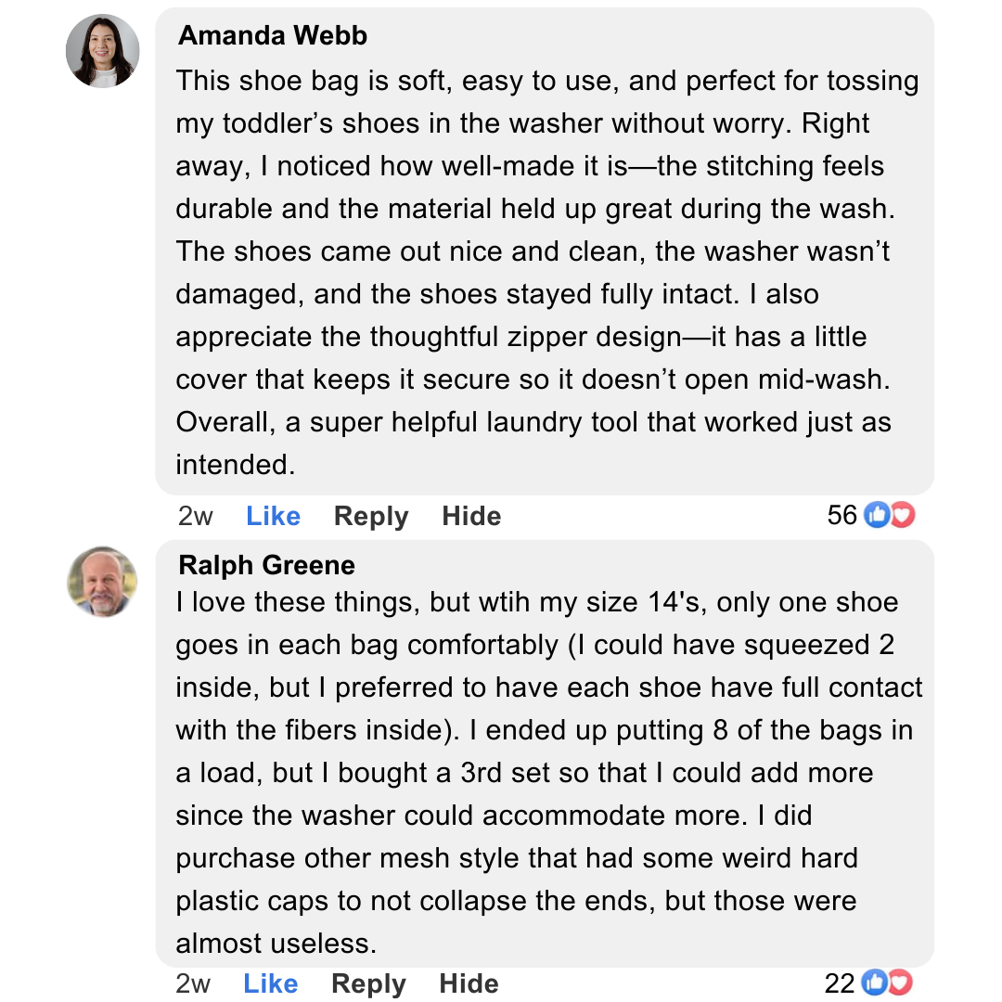Like Amanda Webb's shoe bag comment
The width and height of the screenshot is (1002, 1002).
[x=273, y=516]
